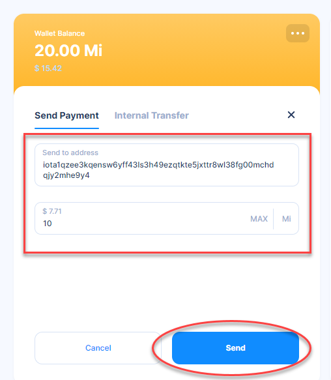The width and height of the screenshot is (331, 380).
Task: Confirm with the blue Send button
Action: click(235, 348)
